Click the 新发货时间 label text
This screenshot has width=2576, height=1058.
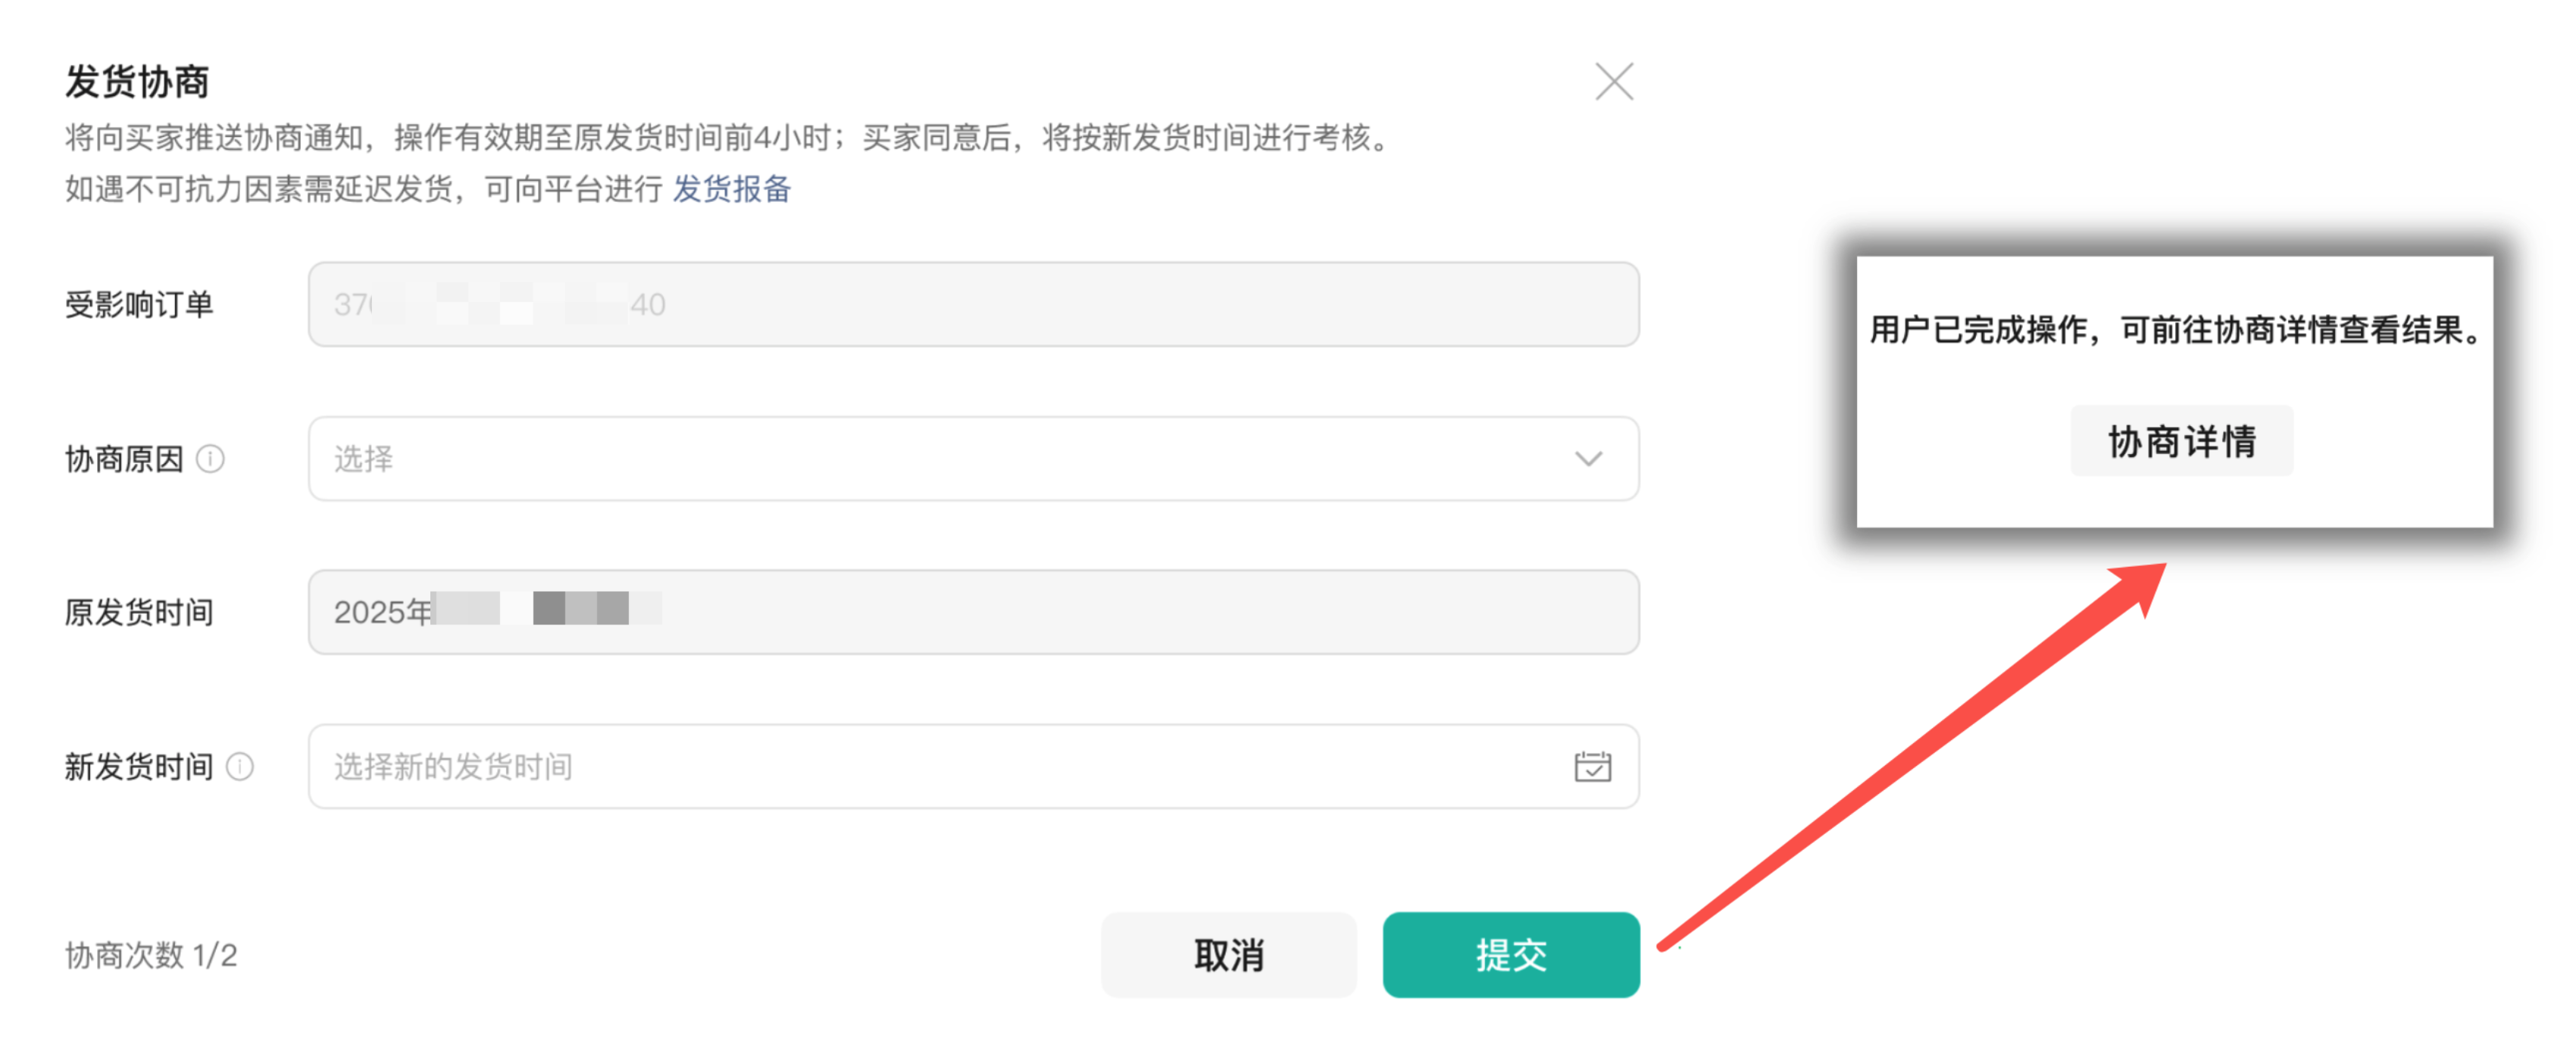(x=139, y=767)
